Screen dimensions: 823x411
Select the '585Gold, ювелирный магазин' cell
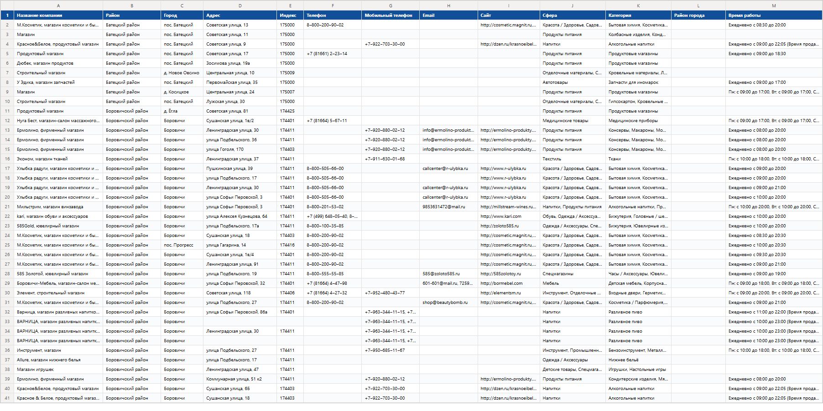click(58, 226)
